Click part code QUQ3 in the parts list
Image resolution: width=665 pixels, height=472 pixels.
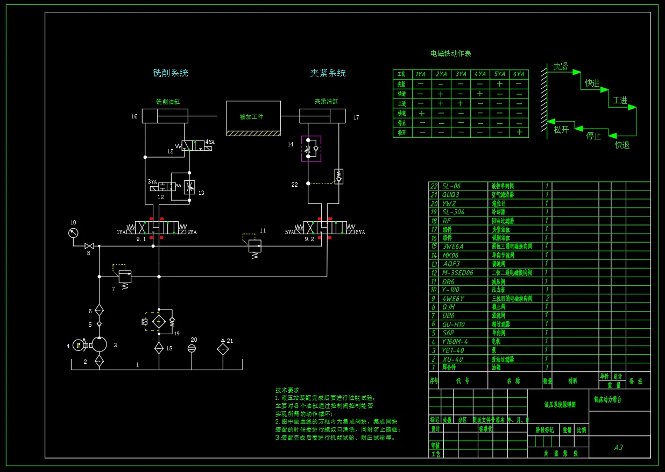pyautogui.click(x=451, y=195)
